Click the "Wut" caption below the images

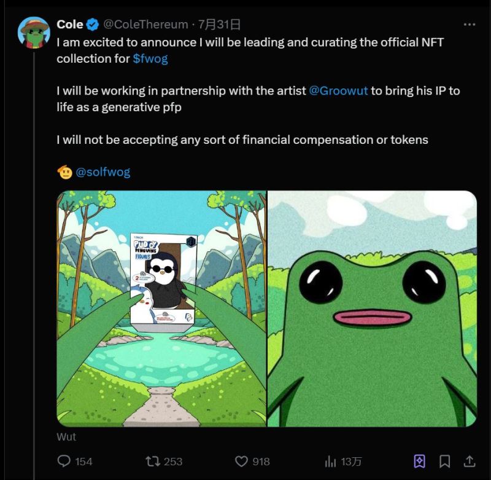tap(66, 437)
